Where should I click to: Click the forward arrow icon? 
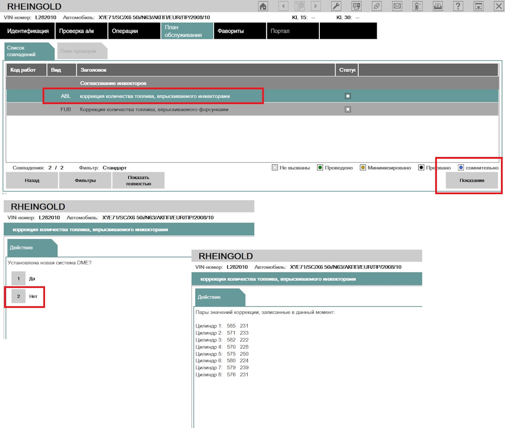[x=316, y=6]
